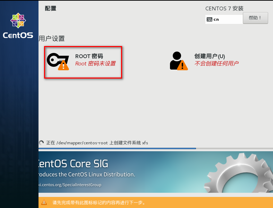Open the 创建用户(U) setting
273x208 pixels.
[x=210, y=56]
